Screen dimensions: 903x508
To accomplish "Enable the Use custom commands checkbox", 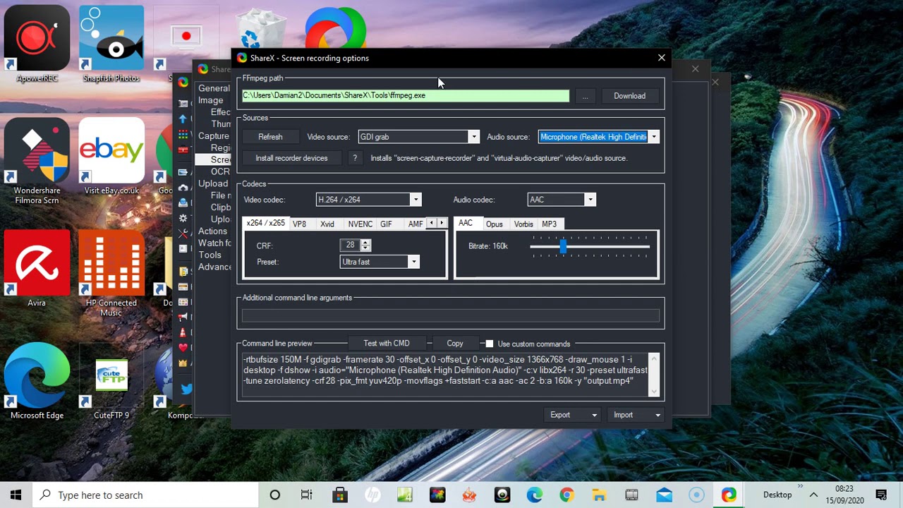I will coord(490,344).
